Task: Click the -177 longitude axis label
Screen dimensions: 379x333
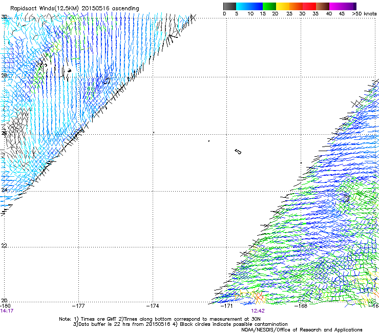Action: coord(78,306)
